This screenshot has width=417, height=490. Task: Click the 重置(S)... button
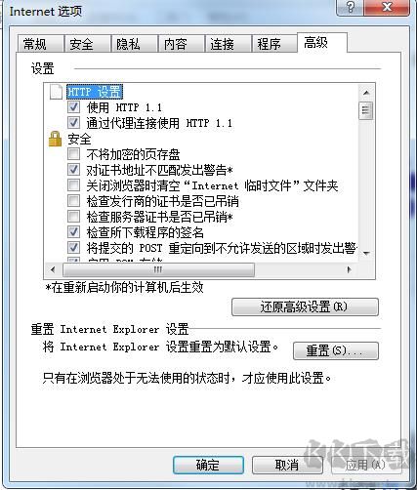pos(336,350)
